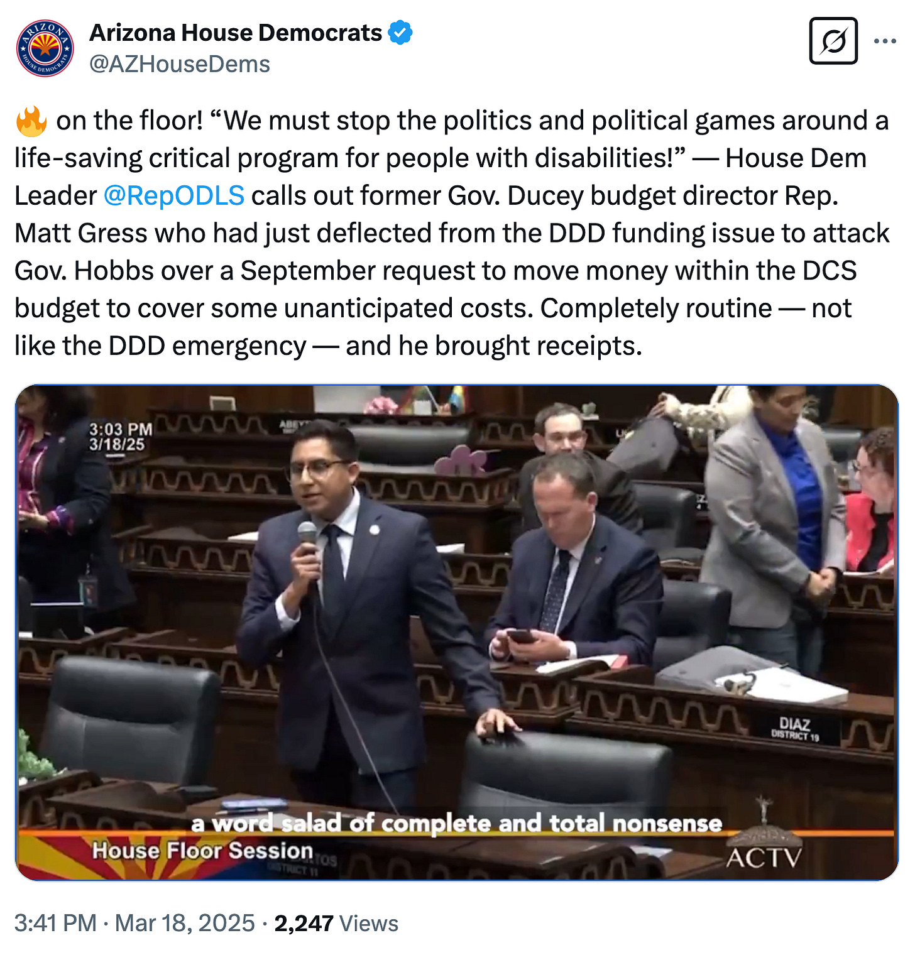Click the @AZHouseDems handle
The image size is (915, 960).
[180, 64]
